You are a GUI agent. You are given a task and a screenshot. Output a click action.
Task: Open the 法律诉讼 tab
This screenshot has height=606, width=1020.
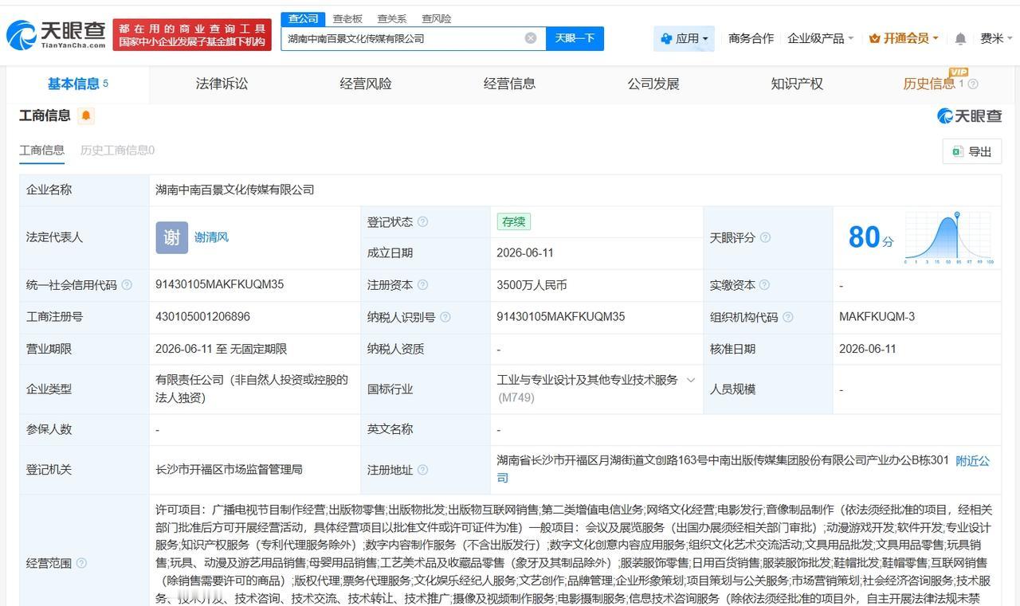pyautogui.click(x=222, y=84)
